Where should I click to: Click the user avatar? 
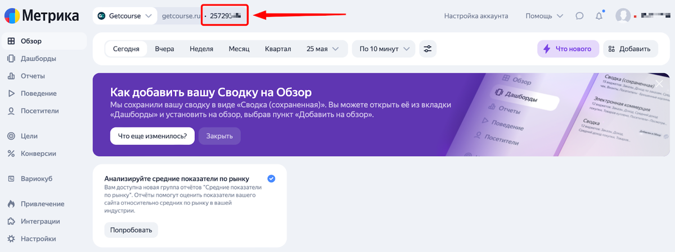coord(623,16)
